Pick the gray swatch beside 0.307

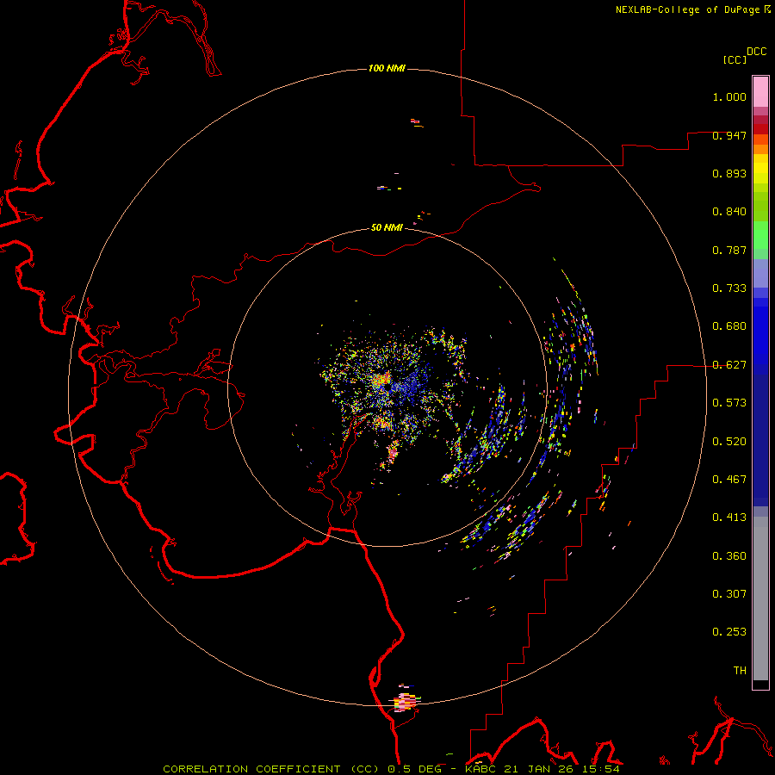[760, 598]
